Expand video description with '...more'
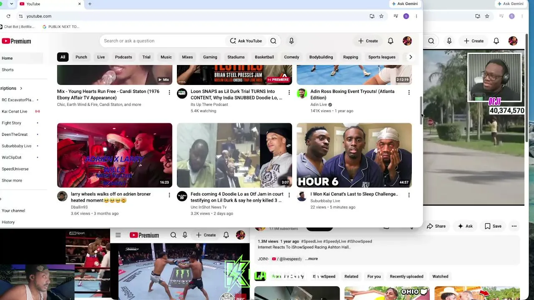The width and height of the screenshot is (534, 300). (x=312, y=259)
